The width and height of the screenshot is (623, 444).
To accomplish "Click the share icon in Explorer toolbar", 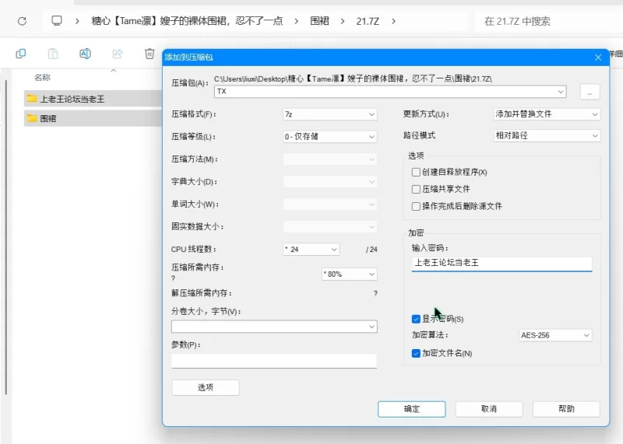I will 118,54.
